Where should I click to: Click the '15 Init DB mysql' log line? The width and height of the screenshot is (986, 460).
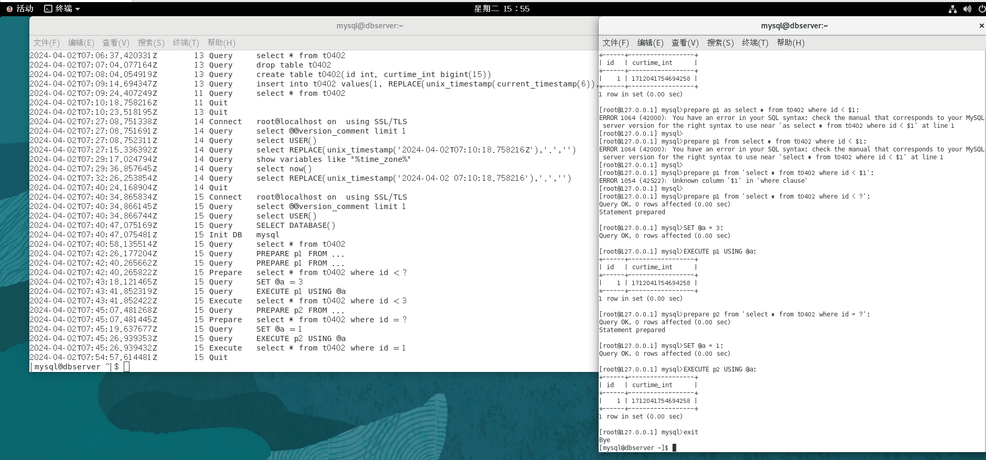point(237,235)
